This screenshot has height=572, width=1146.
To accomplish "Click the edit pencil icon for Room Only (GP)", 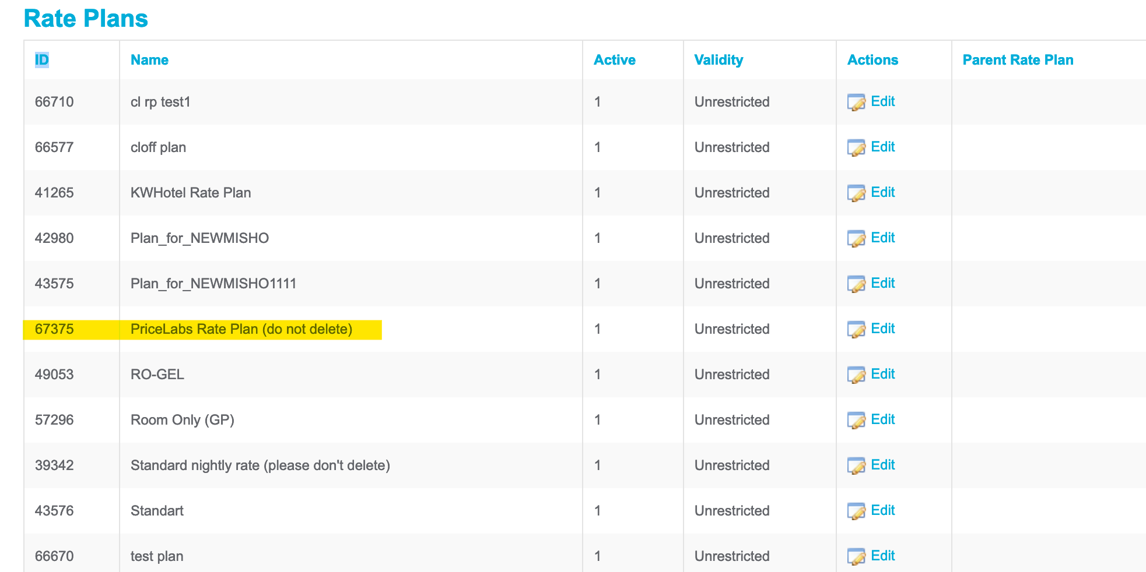I will click(x=856, y=420).
